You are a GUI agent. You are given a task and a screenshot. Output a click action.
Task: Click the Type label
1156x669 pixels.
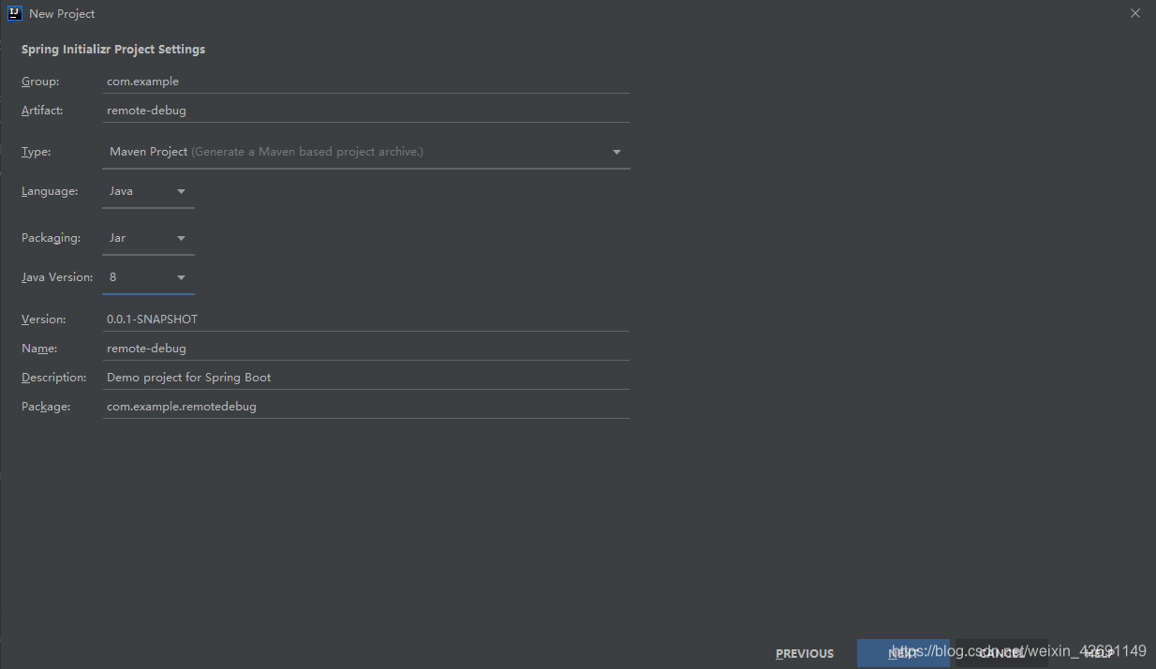37,152
